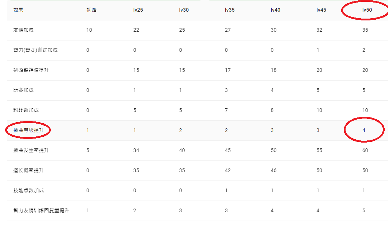The height and width of the screenshot is (229, 388).
Task: Select the 初始 column header
Action: coord(91,10)
